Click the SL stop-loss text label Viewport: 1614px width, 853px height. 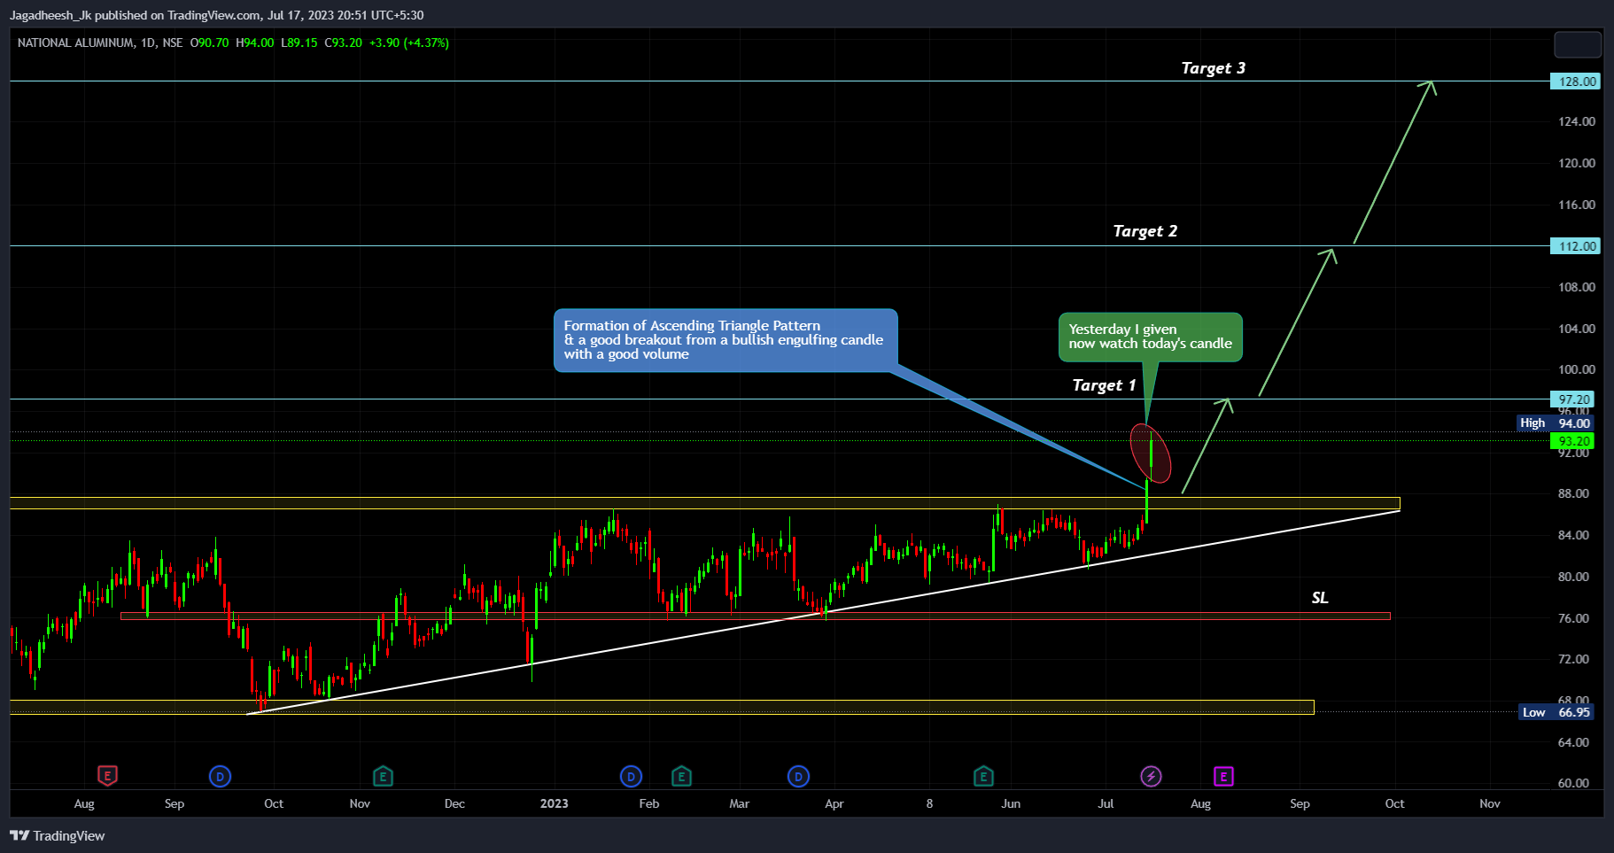pos(1320,598)
